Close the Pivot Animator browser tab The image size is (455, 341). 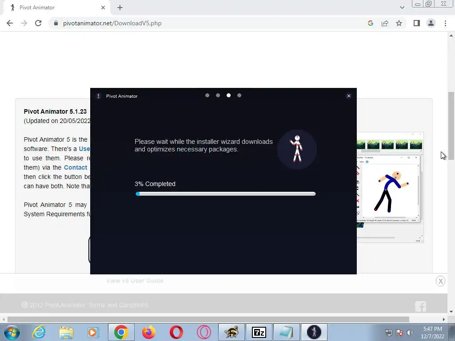pos(103,8)
